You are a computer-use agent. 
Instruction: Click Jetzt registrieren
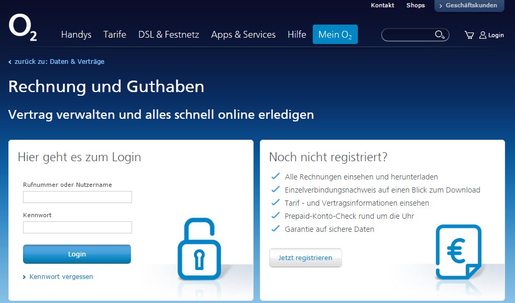coord(305,257)
